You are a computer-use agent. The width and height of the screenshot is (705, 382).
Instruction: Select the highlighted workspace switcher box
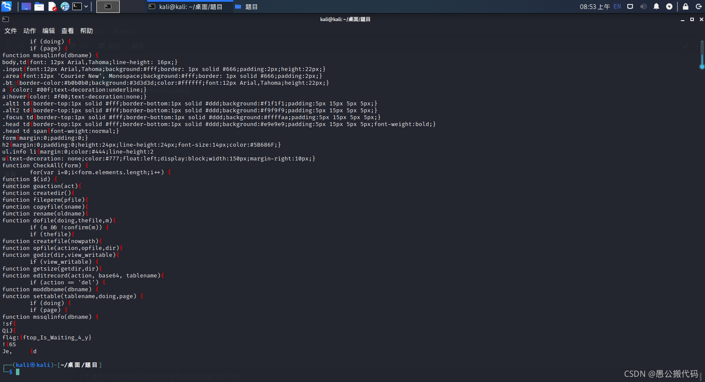coord(108,6)
